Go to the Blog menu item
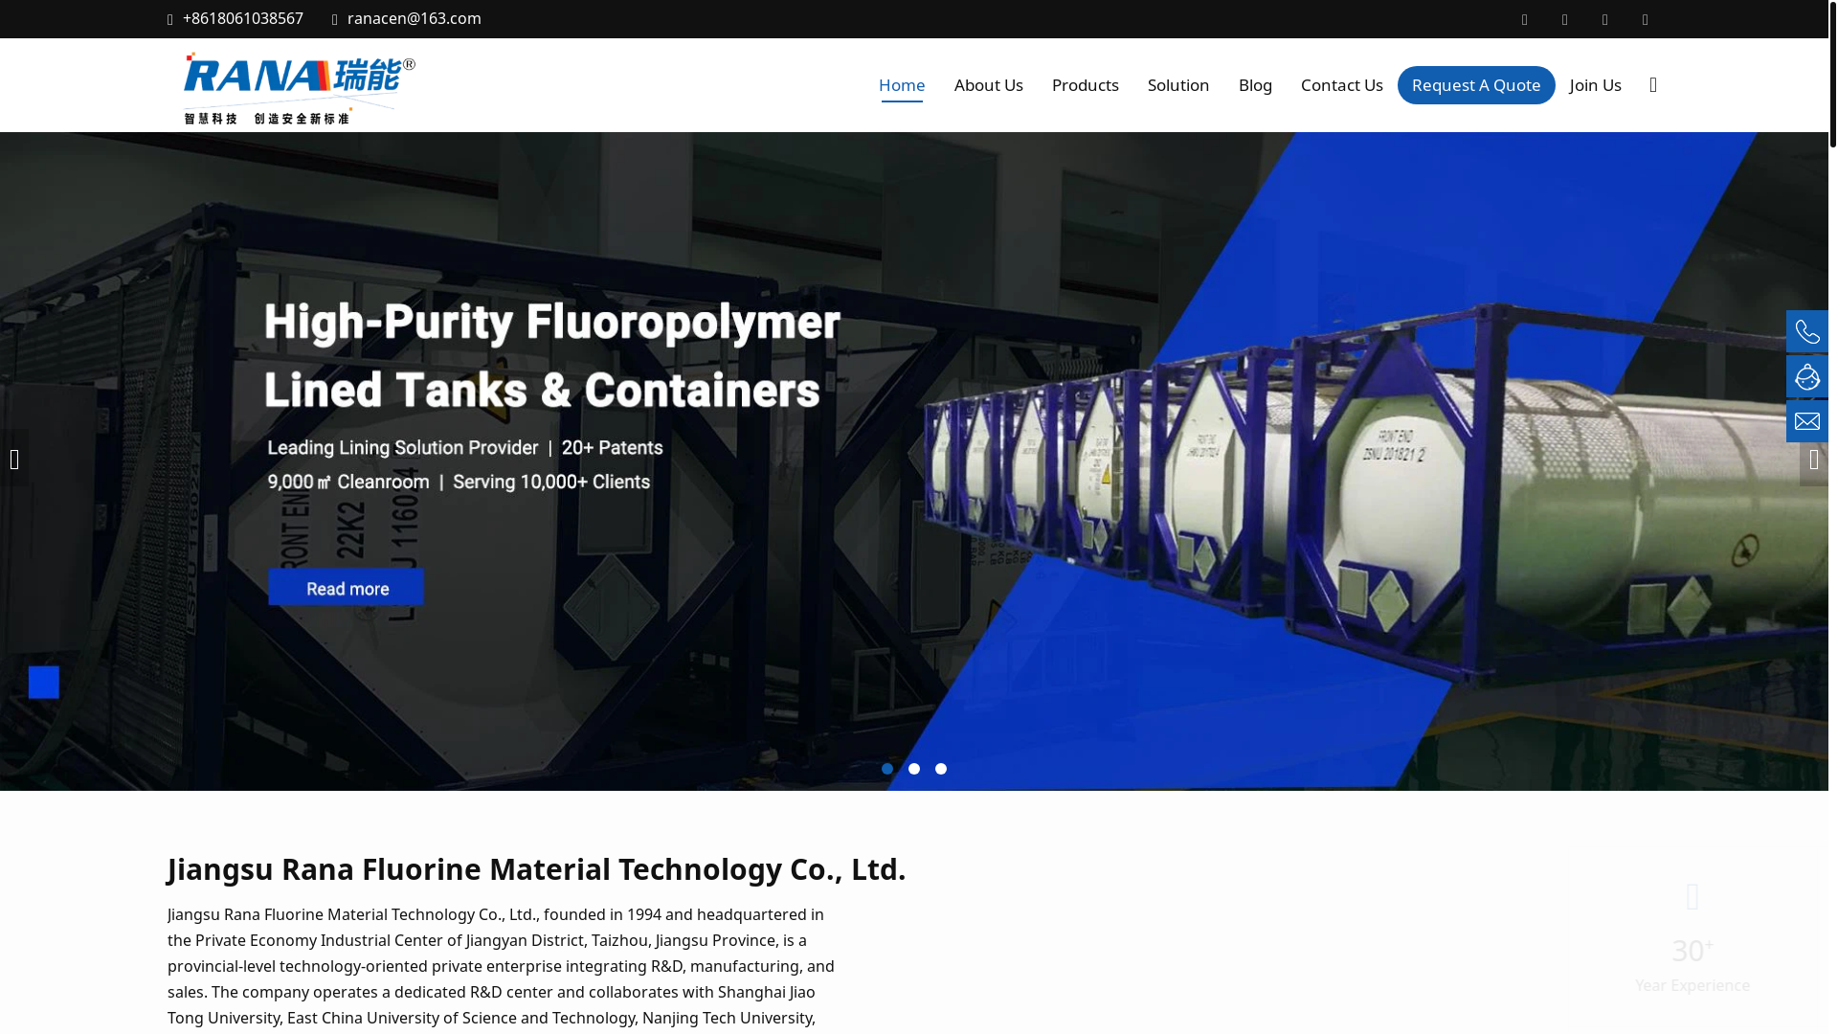1838x1034 pixels. coord(1255,85)
